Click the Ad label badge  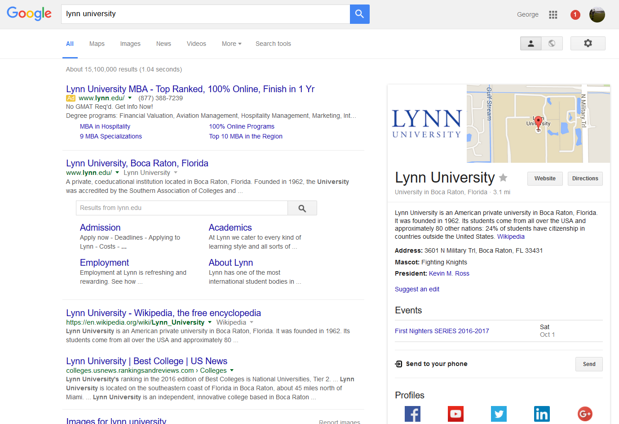tap(71, 98)
